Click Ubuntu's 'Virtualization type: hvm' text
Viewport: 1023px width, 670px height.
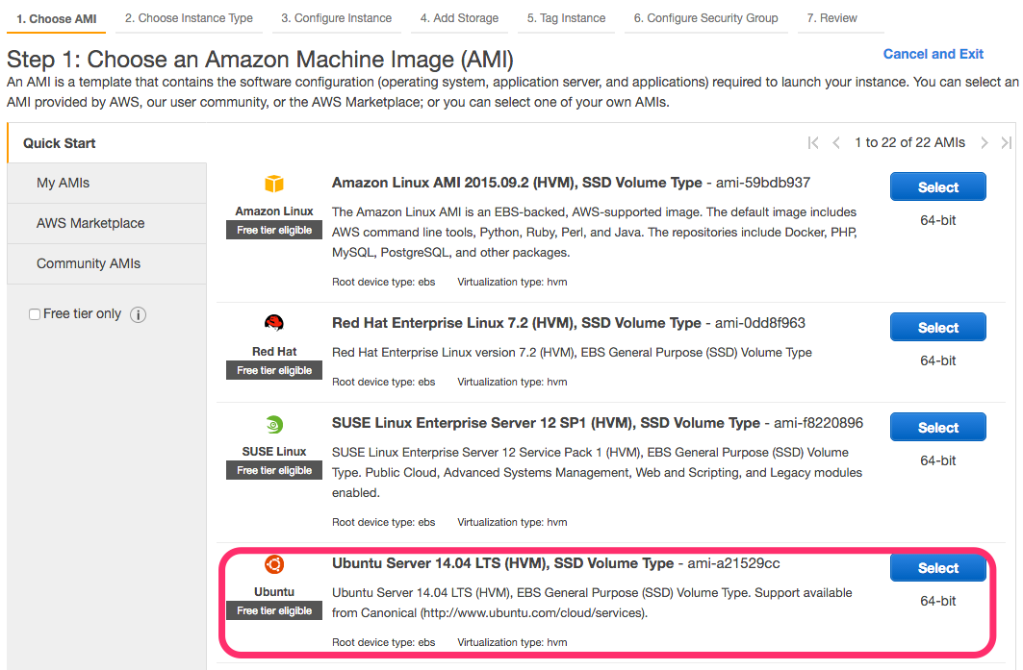coord(512,643)
